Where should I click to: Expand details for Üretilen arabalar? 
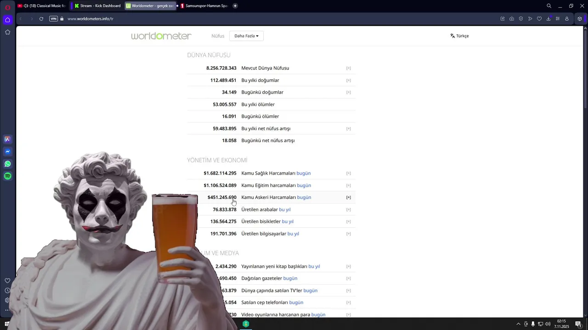tap(349, 209)
